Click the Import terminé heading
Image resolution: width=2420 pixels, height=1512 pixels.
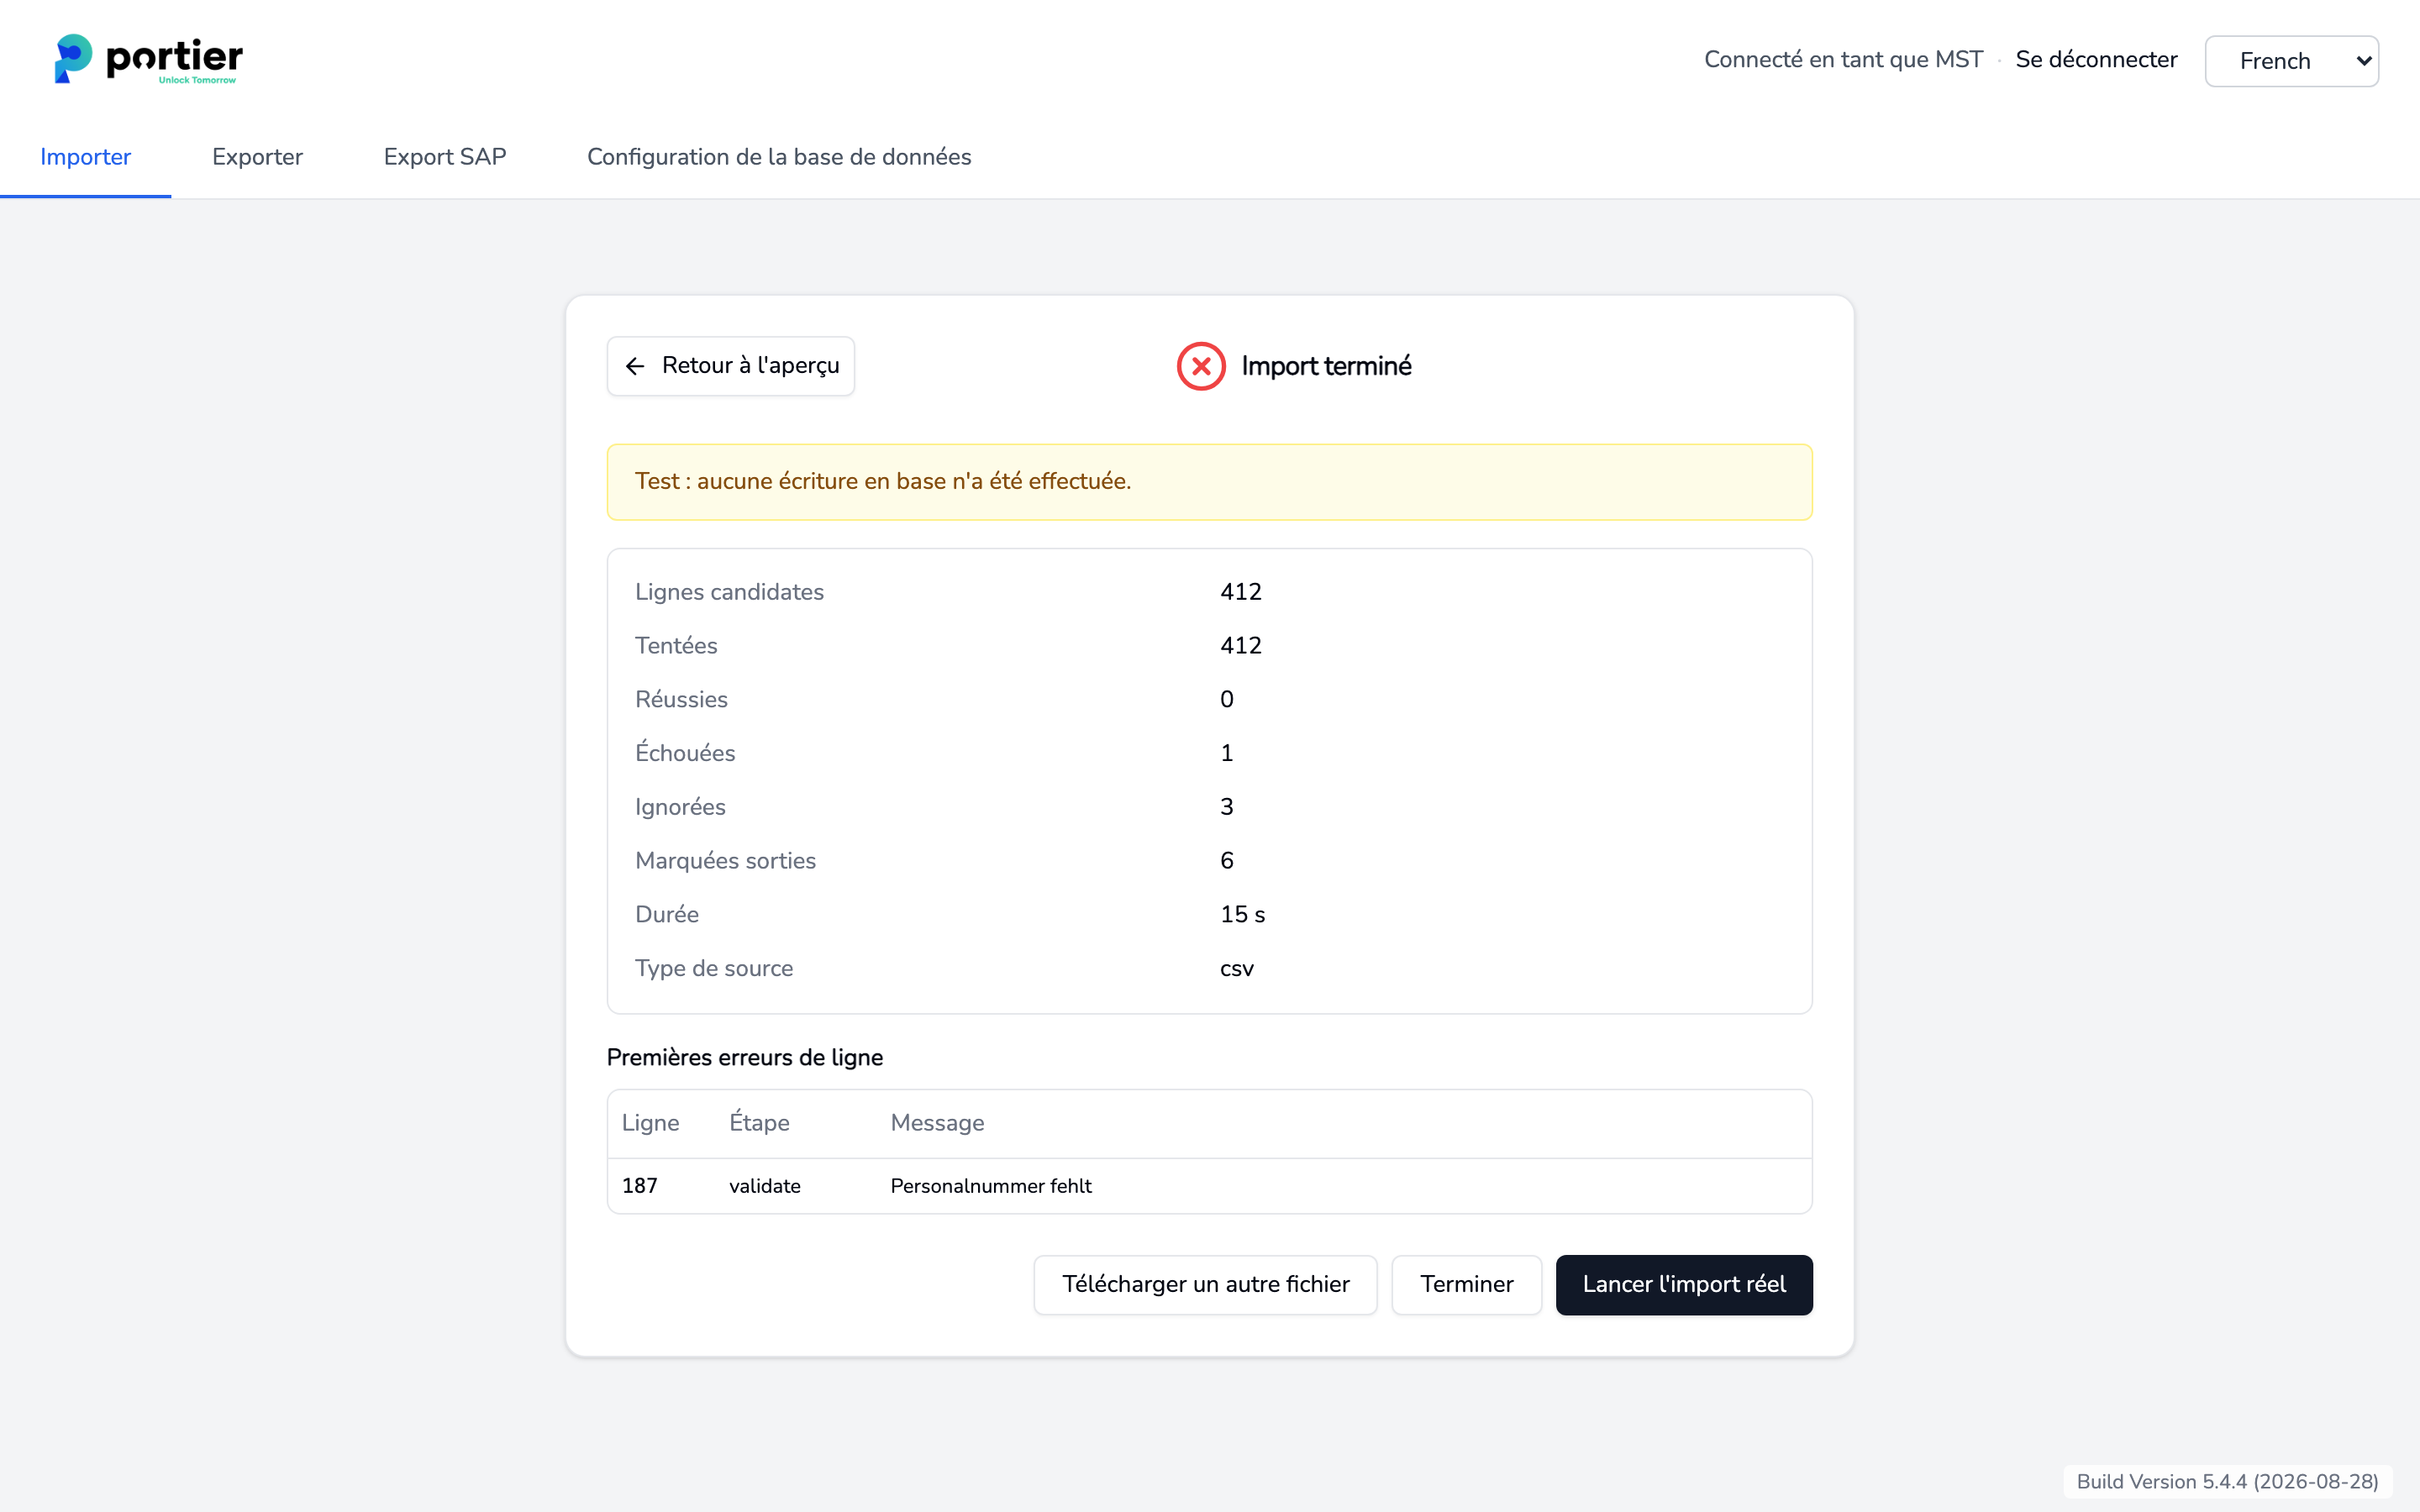coord(1326,366)
